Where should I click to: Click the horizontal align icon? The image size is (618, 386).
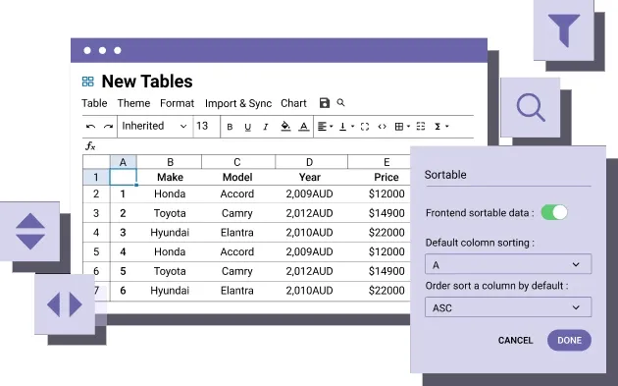tap(322, 127)
